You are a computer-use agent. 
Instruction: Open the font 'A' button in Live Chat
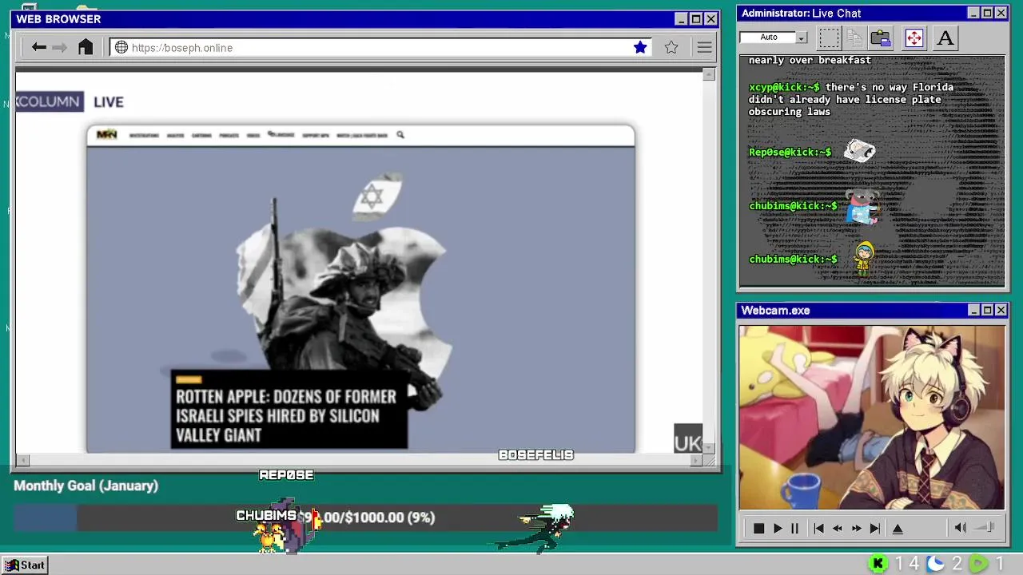pyautogui.click(x=945, y=38)
